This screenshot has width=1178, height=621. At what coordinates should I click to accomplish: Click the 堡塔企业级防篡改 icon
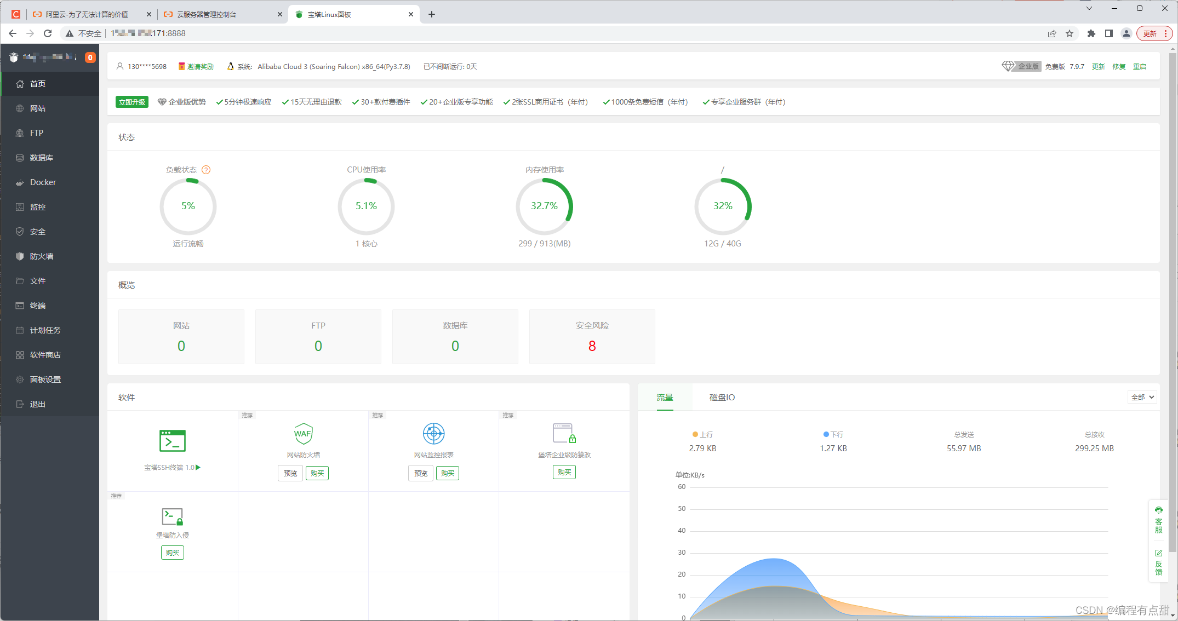point(564,433)
